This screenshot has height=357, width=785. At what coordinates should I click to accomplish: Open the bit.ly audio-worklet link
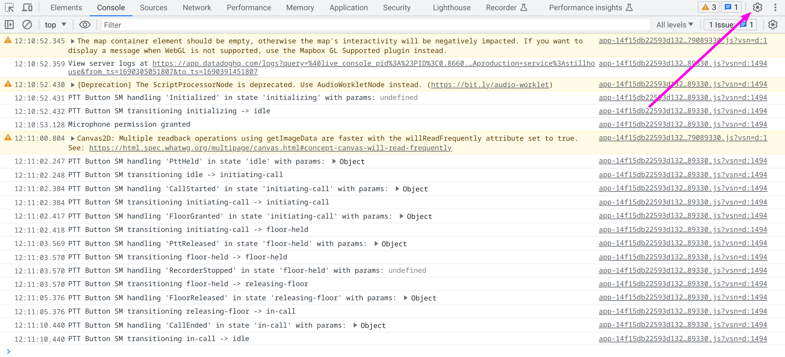[490, 85]
